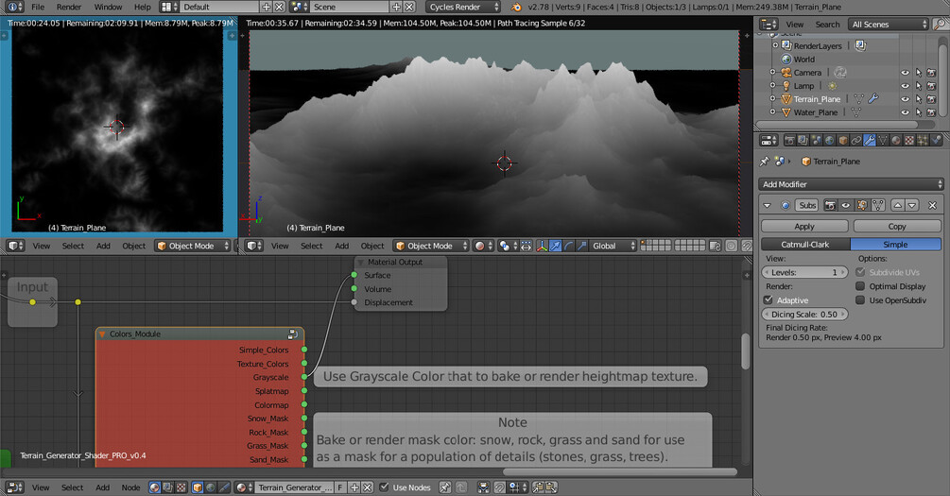Click the pin icon in properties breadcrumb
The height and width of the screenshot is (496, 950).
(765, 162)
